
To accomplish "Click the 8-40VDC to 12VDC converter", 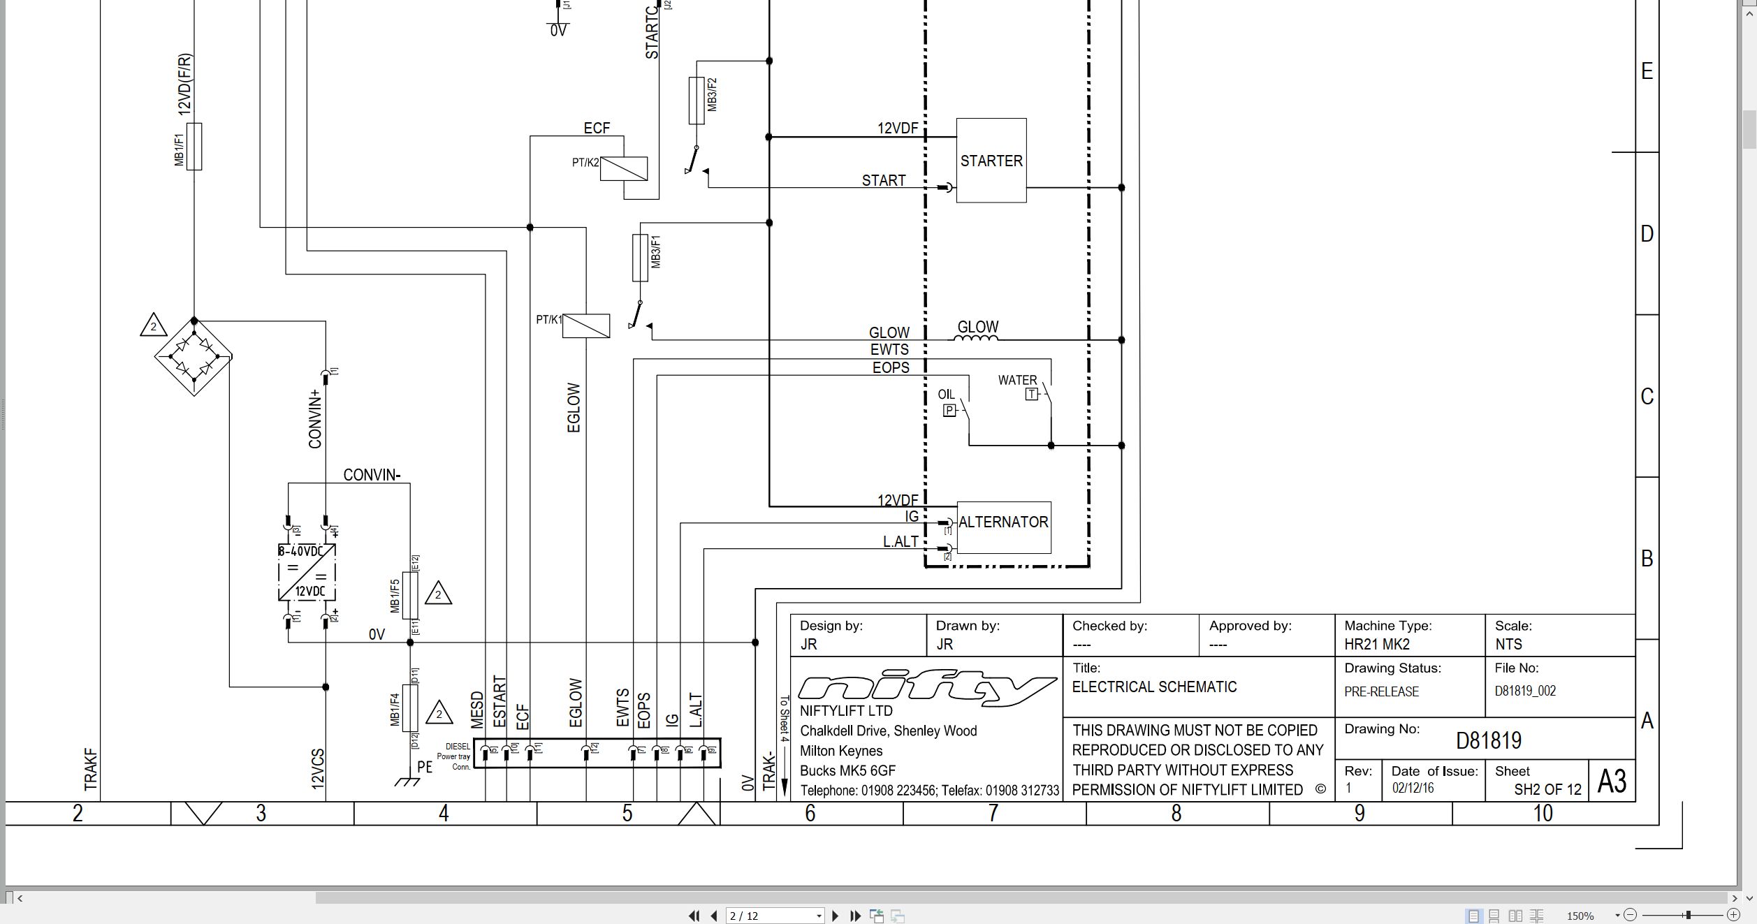I will pos(307,572).
